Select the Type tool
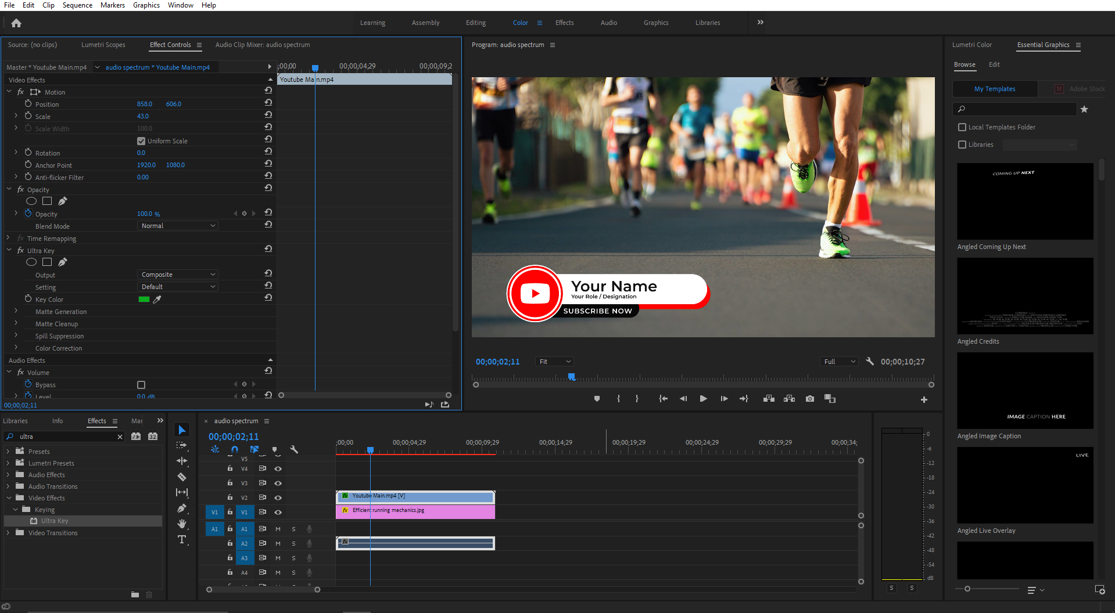This screenshot has width=1115, height=613. point(182,540)
